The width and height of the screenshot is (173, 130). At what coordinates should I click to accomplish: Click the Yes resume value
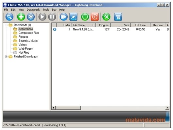(x=158, y=29)
